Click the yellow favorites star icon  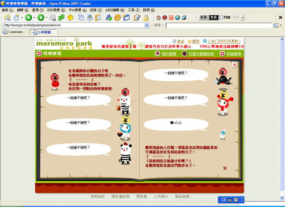click(70, 18)
